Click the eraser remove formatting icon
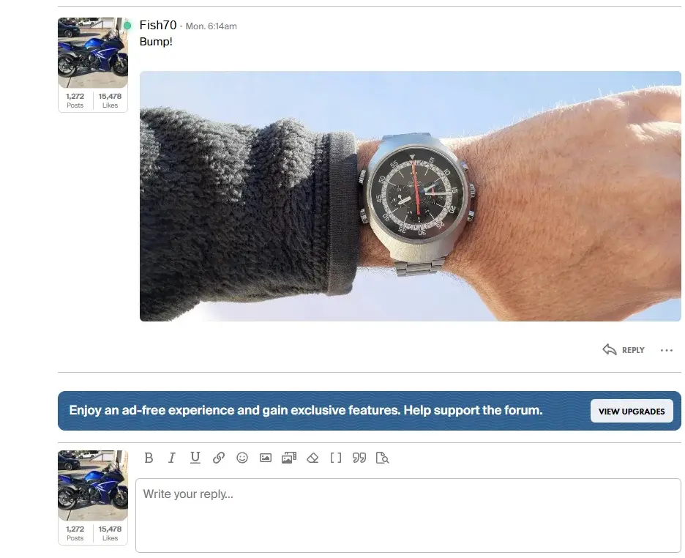The height and width of the screenshot is (558, 685). (x=312, y=458)
